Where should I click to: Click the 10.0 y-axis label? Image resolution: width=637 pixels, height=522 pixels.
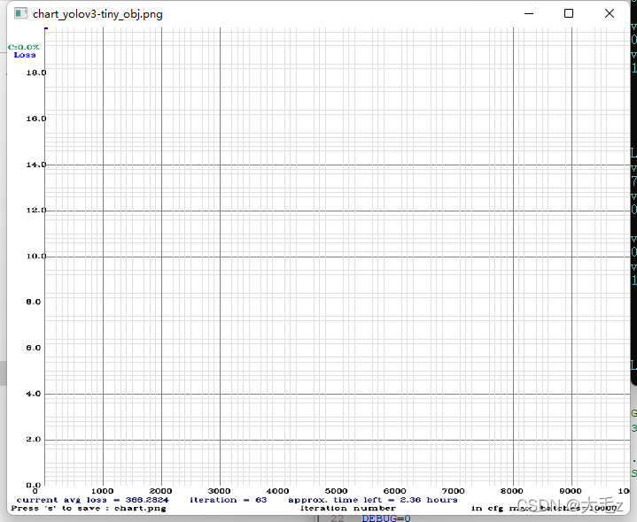click(36, 256)
